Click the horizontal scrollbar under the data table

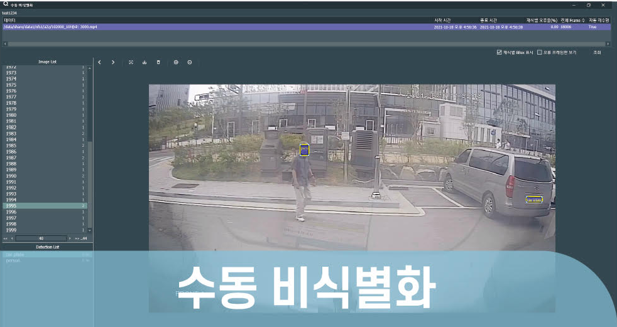coord(307,44)
